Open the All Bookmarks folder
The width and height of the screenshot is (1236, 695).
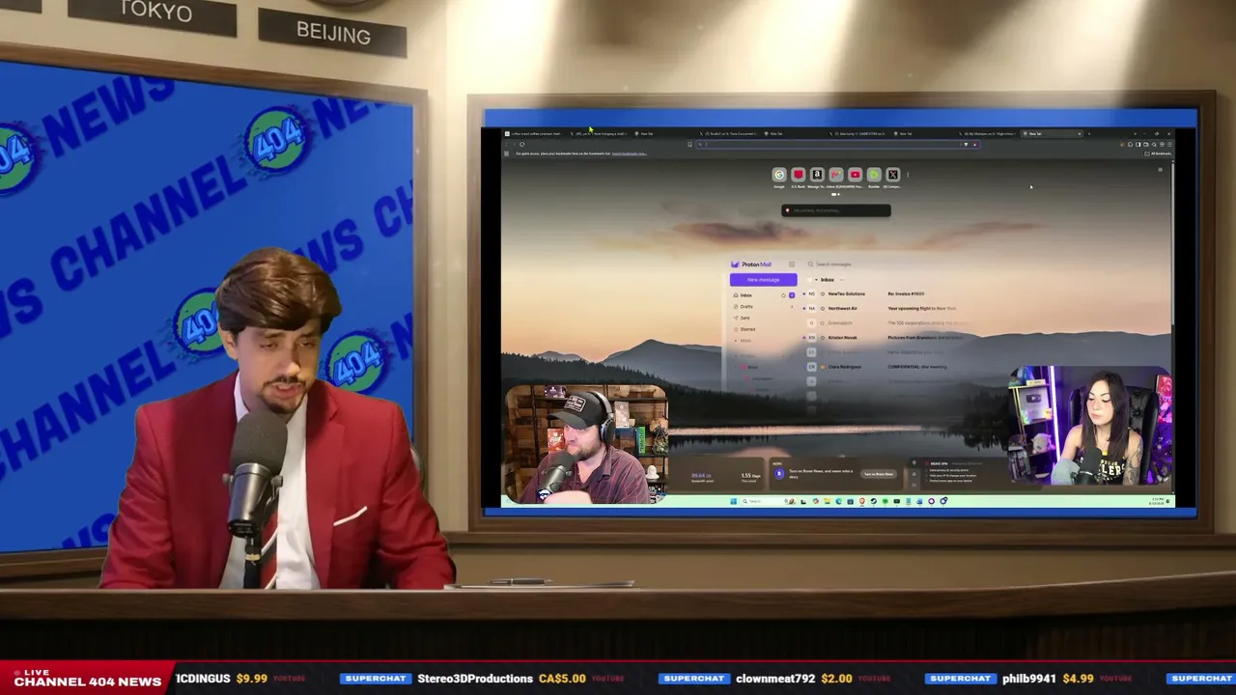point(1159,153)
